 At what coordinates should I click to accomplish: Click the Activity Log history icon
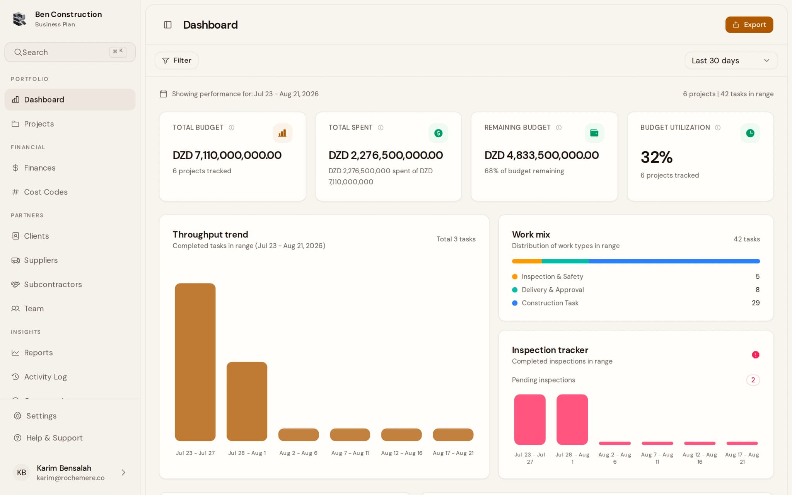coord(15,377)
